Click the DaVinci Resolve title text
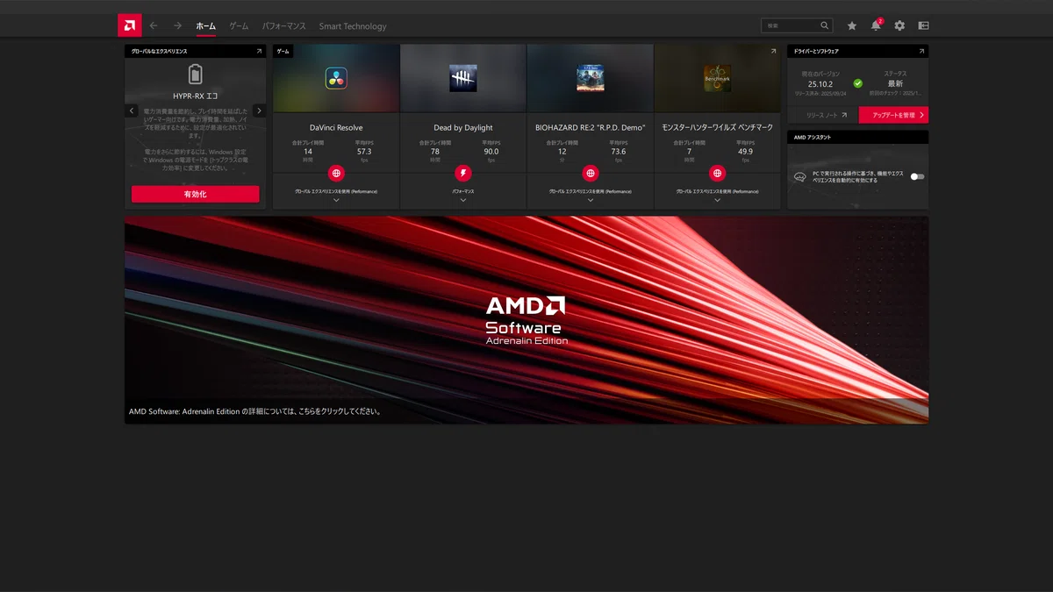 coord(336,127)
